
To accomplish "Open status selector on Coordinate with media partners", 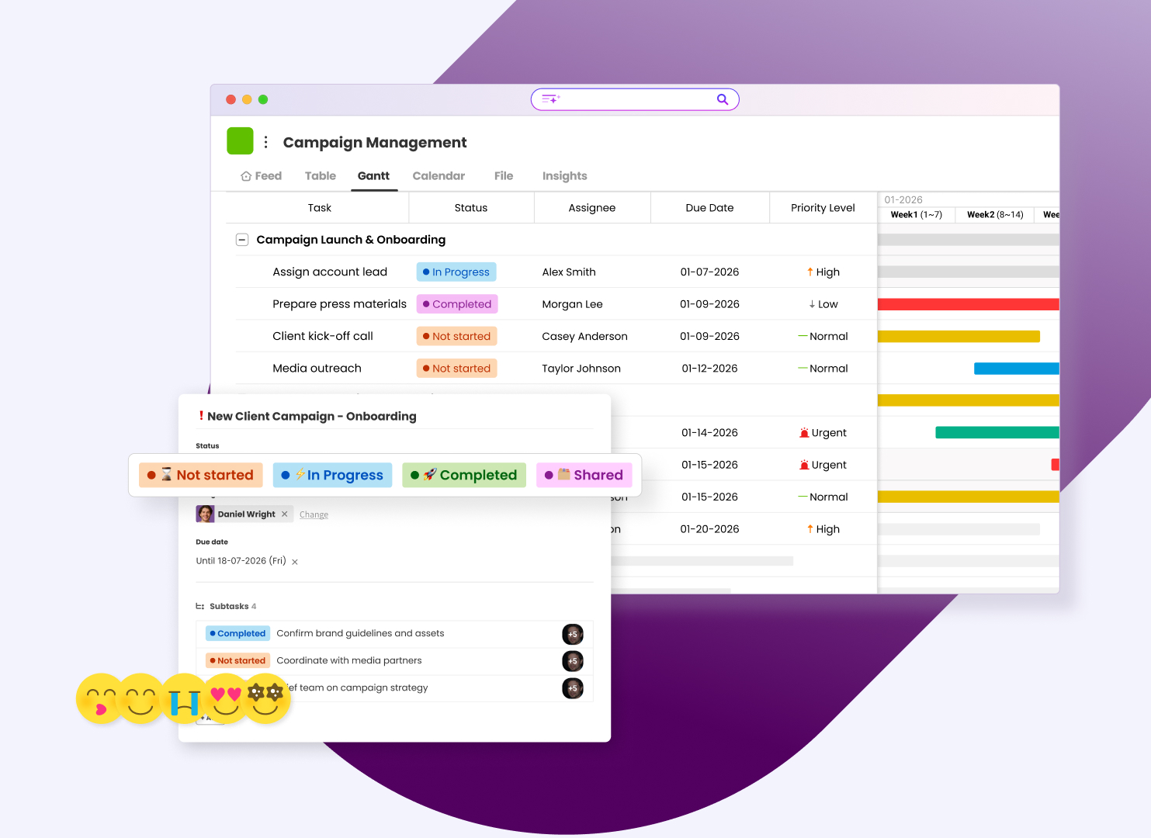I will pyautogui.click(x=237, y=660).
